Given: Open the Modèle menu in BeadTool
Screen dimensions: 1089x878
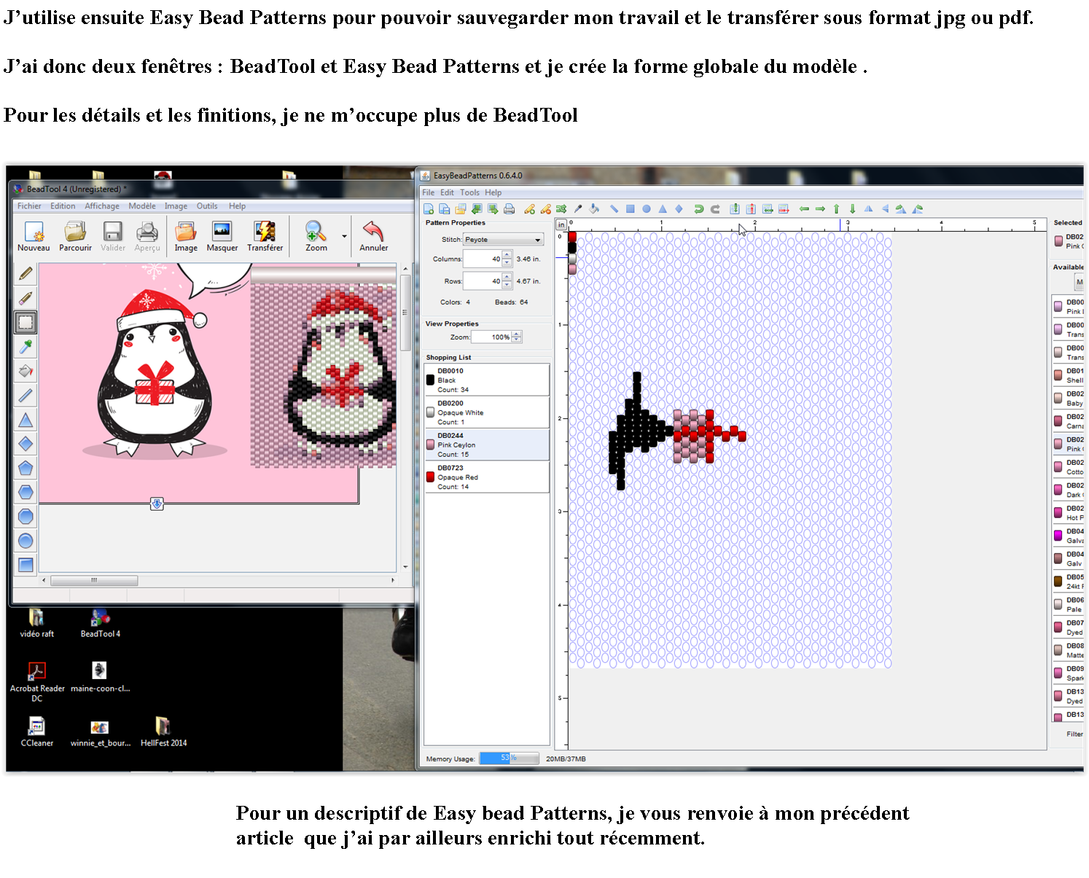Looking at the screenshot, I should coord(142,206).
